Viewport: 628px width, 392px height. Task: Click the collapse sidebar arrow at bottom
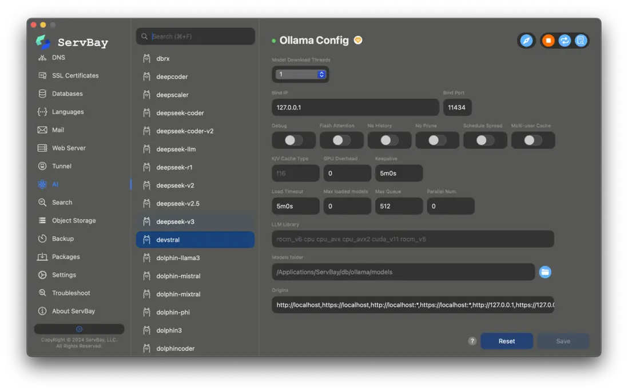[x=79, y=329]
